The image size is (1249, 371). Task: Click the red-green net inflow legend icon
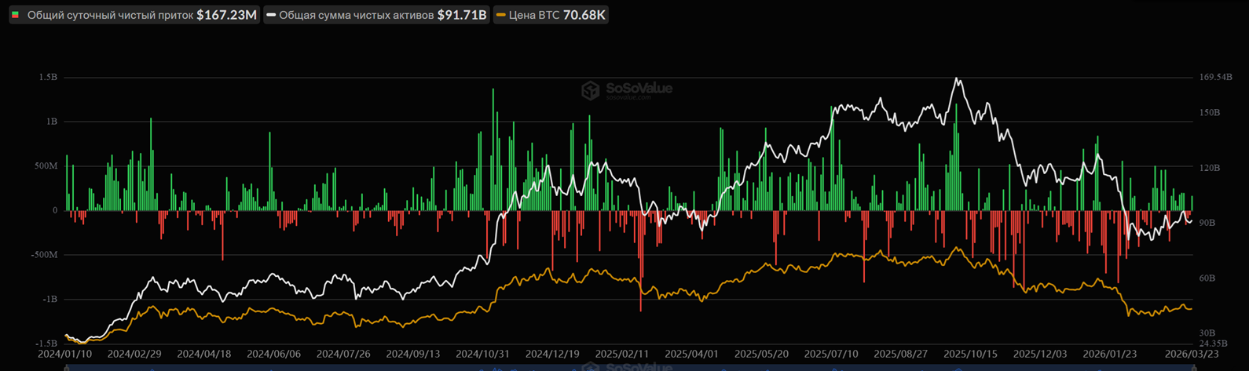click(x=16, y=15)
